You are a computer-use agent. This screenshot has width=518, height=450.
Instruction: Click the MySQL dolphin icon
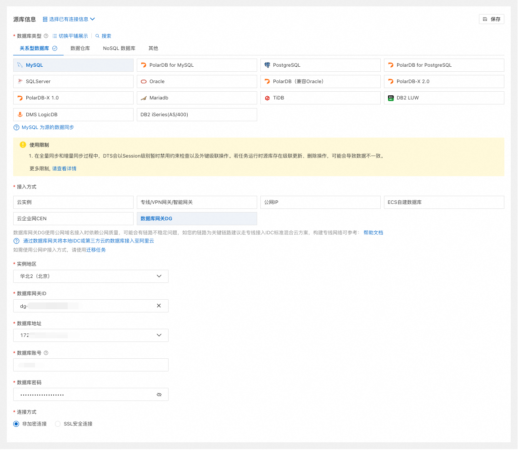point(20,65)
